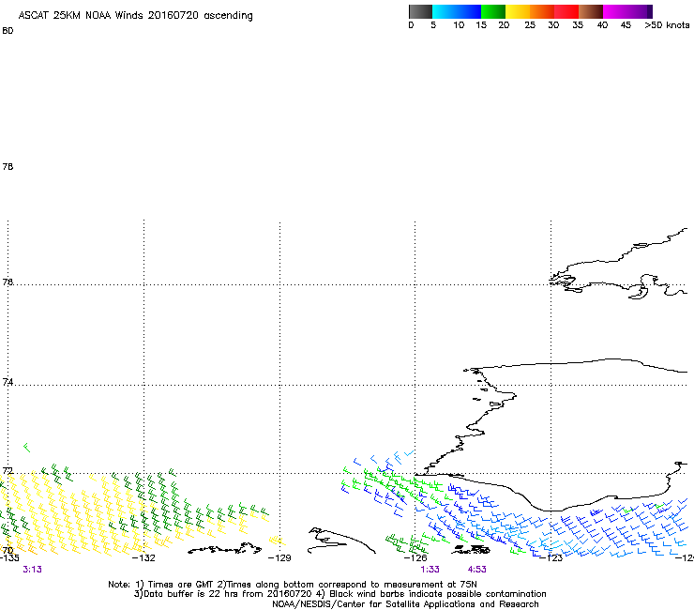The width and height of the screenshot is (694, 610).
Task: Click the -132 longitude label
Action: (x=143, y=557)
